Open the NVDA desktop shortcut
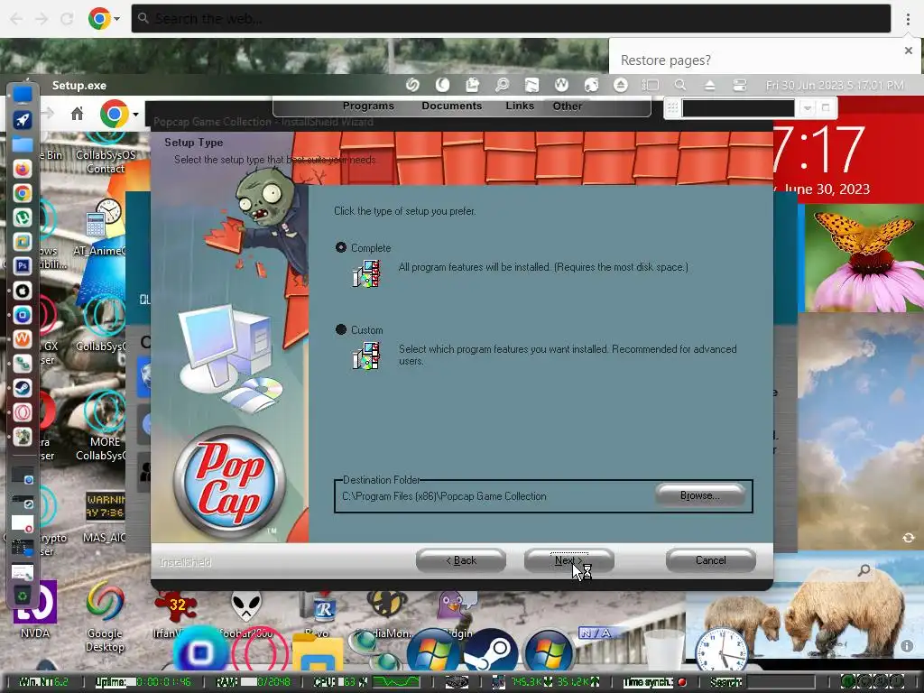Viewport: 924px width, 693px height. point(35,611)
